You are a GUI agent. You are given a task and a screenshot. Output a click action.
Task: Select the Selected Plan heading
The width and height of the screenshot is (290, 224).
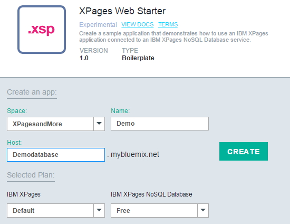point(31,175)
